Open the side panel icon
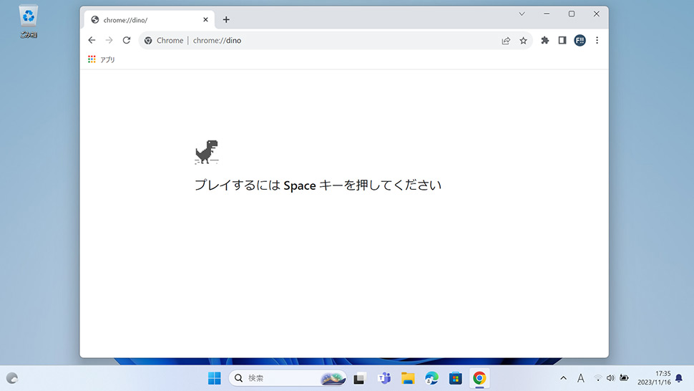694x391 pixels. (562, 40)
